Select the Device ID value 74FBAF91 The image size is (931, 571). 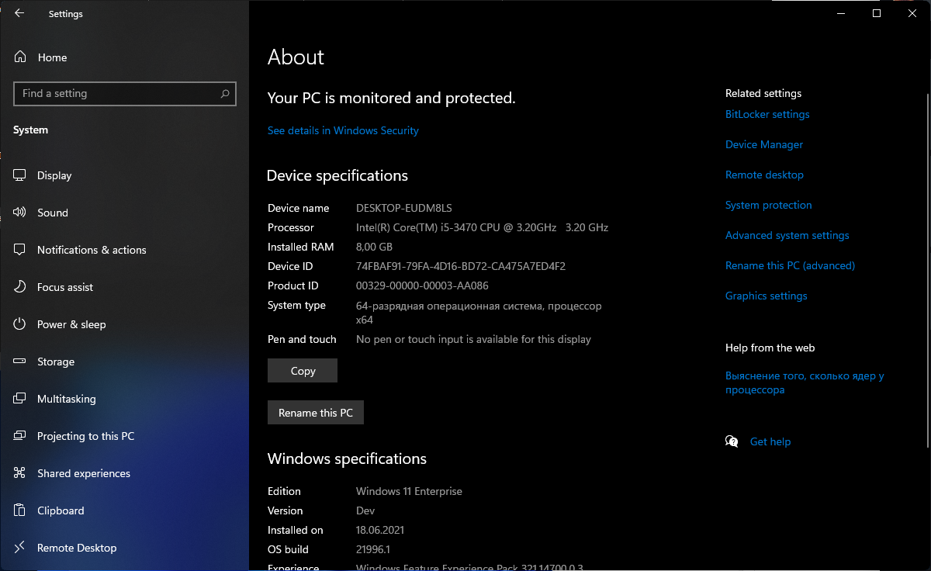(x=461, y=266)
